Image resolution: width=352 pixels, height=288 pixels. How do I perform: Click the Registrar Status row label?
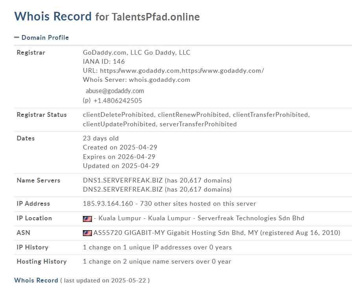click(x=42, y=115)
